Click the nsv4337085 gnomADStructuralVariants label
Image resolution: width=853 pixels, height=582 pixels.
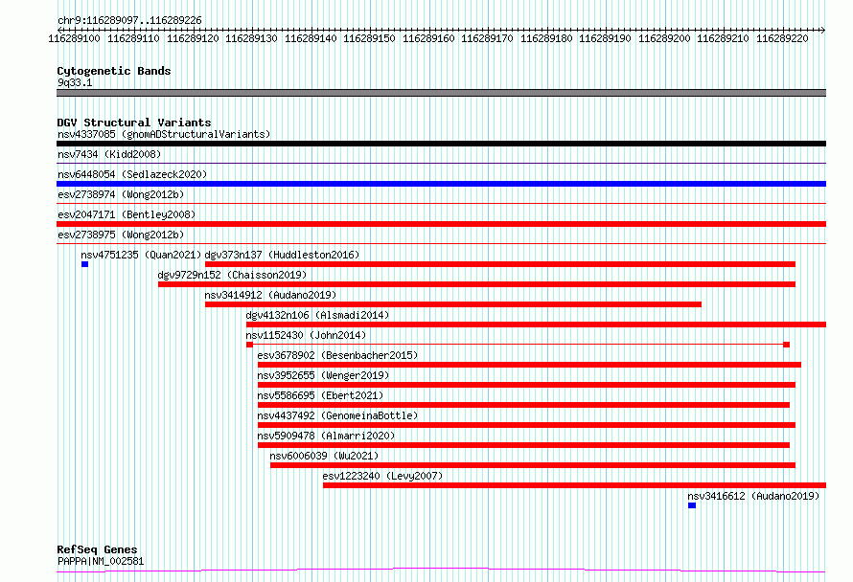tap(164, 134)
